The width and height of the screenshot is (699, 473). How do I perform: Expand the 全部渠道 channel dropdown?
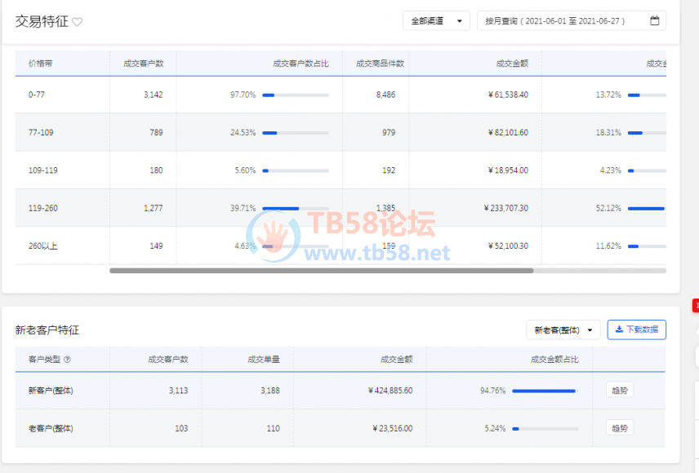(x=436, y=20)
